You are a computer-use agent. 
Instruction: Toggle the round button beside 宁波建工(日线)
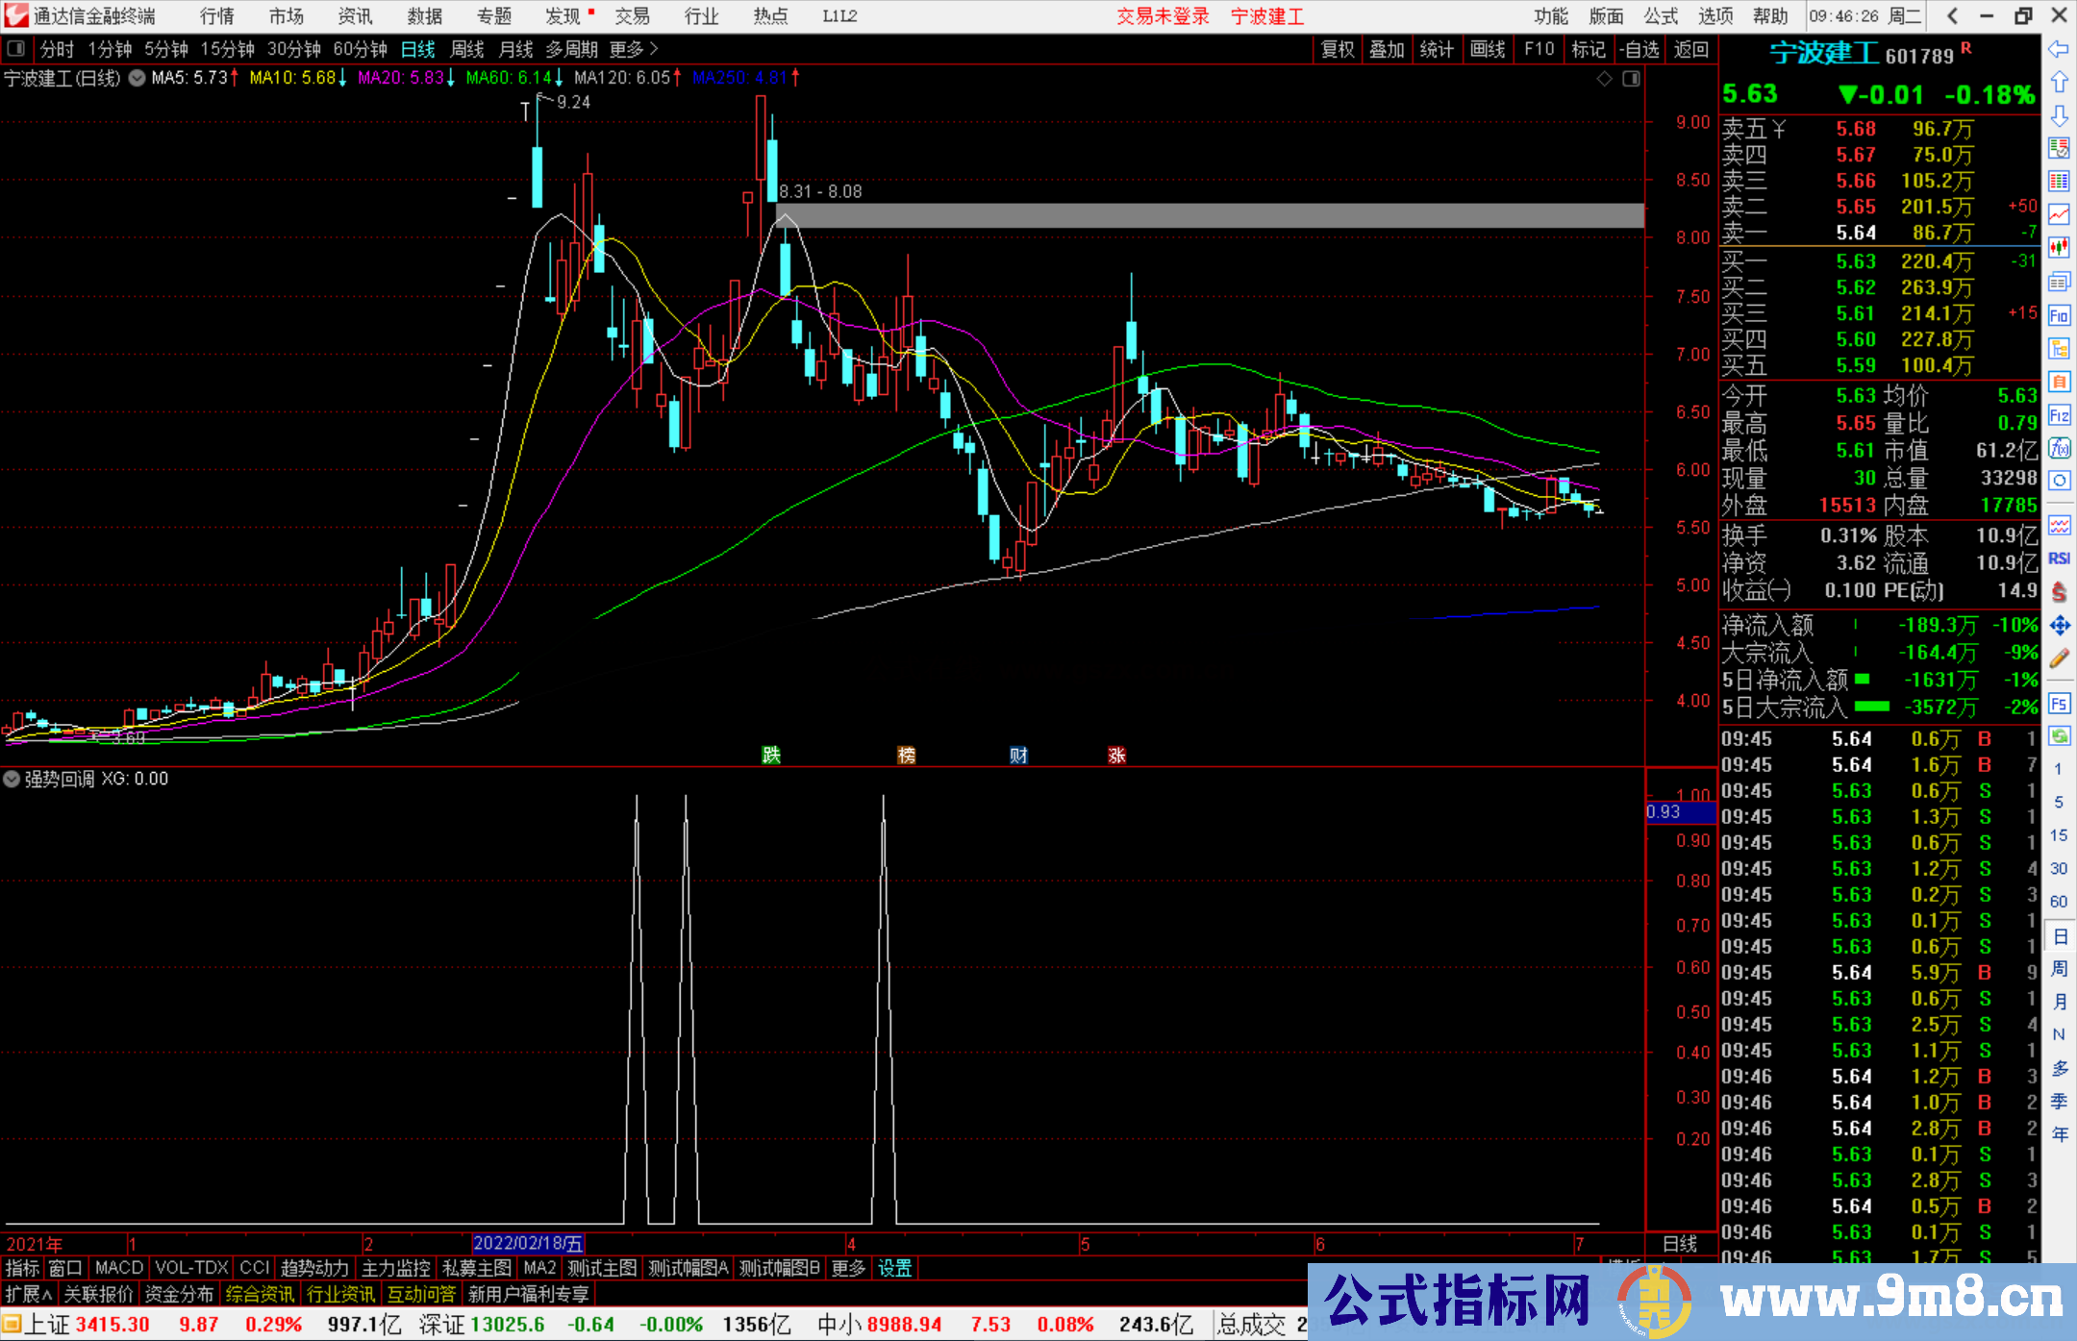coord(138,78)
